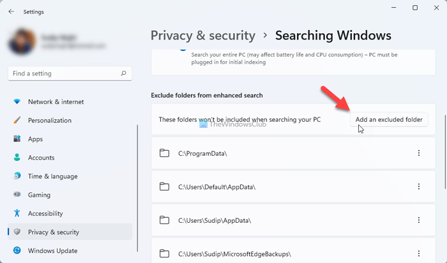Click the Apps sidebar icon
The image size is (447, 263).
pos(17,139)
